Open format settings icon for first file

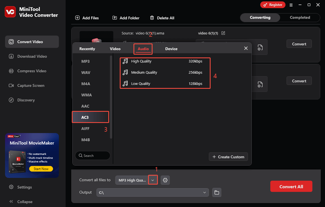click(x=260, y=47)
